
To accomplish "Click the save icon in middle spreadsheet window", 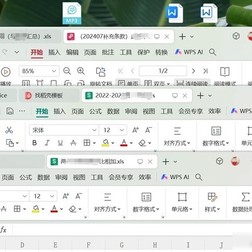I will 10,111.
